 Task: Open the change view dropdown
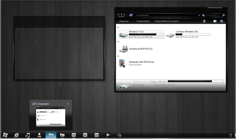click(x=205, y=21)
